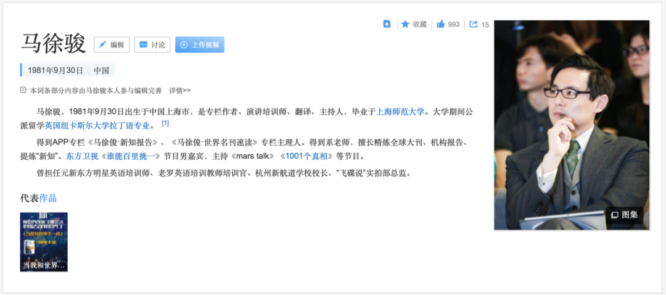Open reference footnote [1]
This screenshot has width=666, height=295.
(x=165, y=123)
